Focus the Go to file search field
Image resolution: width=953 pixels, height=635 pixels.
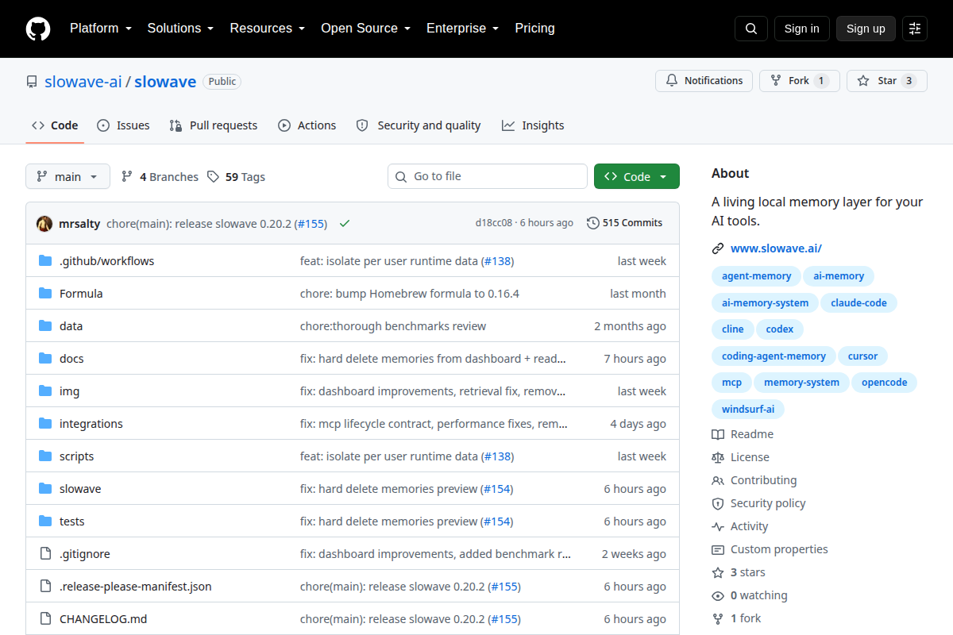tap(488, 176)
